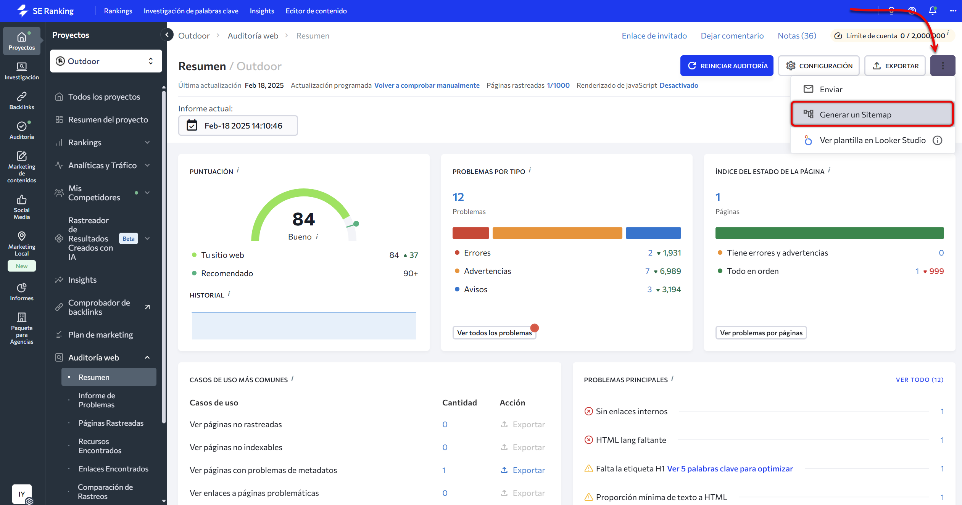Click info icon beside PROBLEMAS PRINCIPALES
Viewport: 962px width, 505px height.
pyautogui.click(x=672, y=378)
